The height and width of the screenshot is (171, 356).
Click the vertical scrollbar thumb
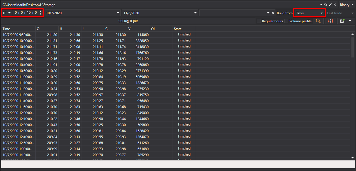353,47
